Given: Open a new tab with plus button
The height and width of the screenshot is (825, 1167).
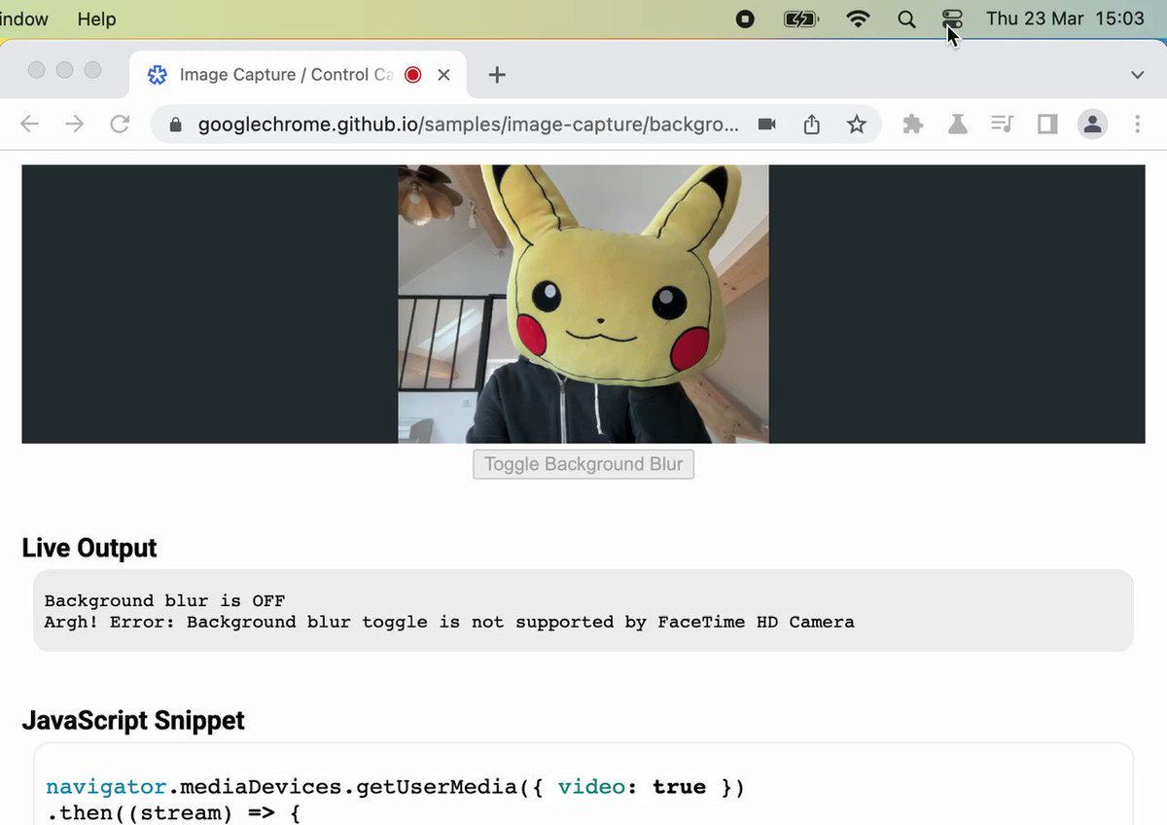Looking at the screenshot, I should tap(497, 75).
